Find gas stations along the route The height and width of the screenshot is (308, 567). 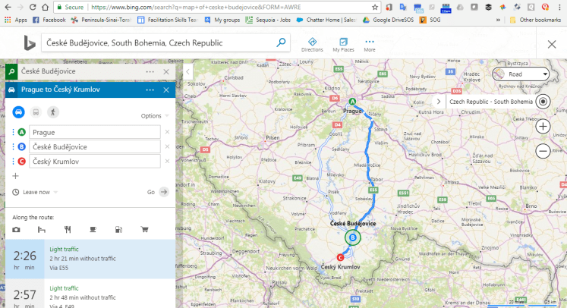(x=118, y=229)
